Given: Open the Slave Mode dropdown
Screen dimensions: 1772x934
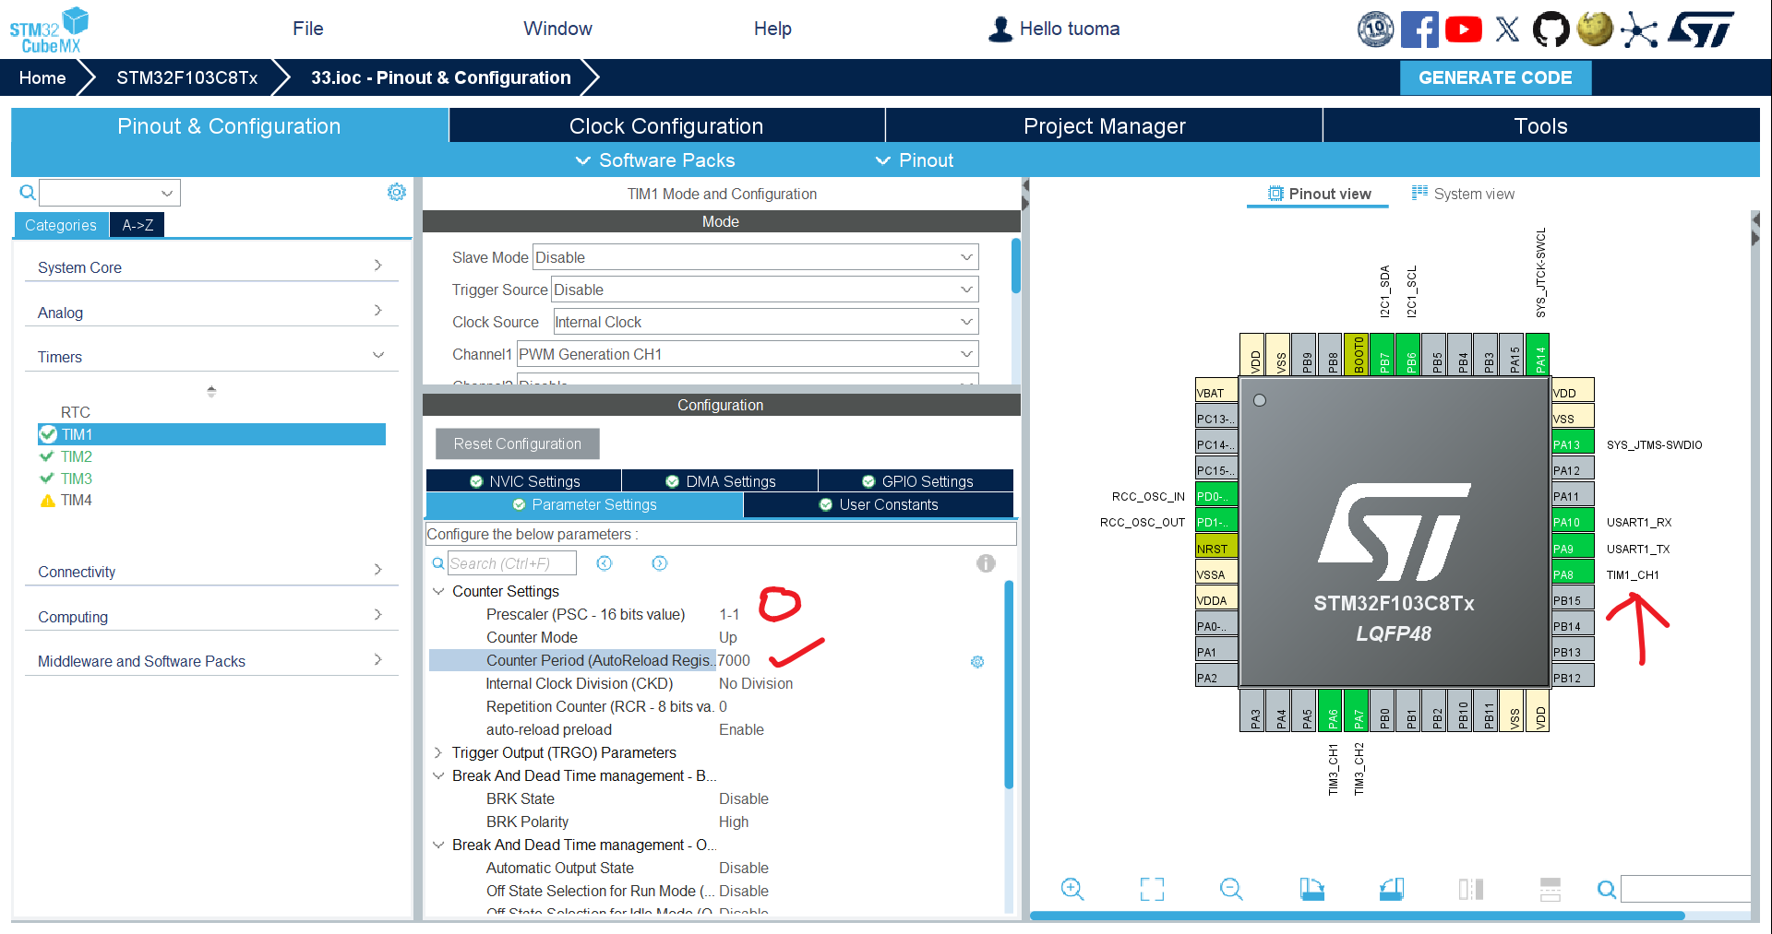Looking at the screenshot, I should [x=755, y=257].
